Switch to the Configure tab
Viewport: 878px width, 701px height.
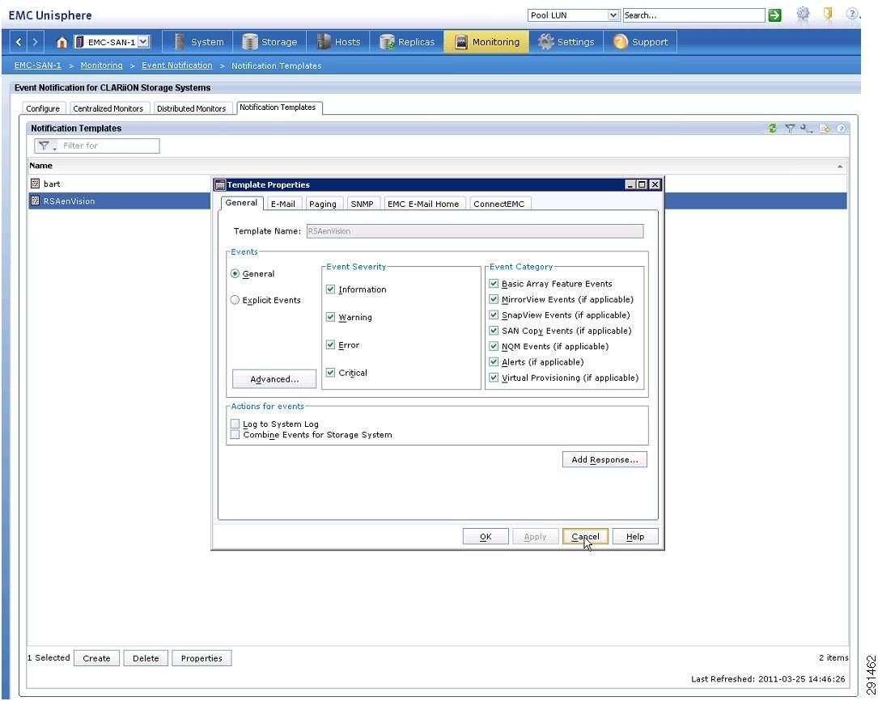click(43, 108)
